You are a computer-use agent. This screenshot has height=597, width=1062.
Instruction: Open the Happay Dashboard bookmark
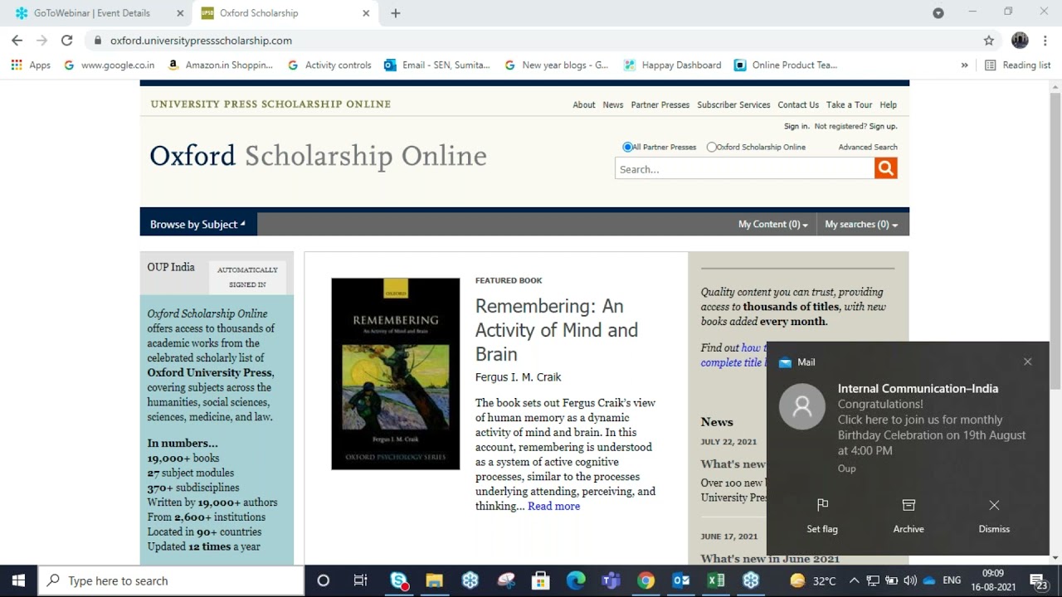point(672,65)
